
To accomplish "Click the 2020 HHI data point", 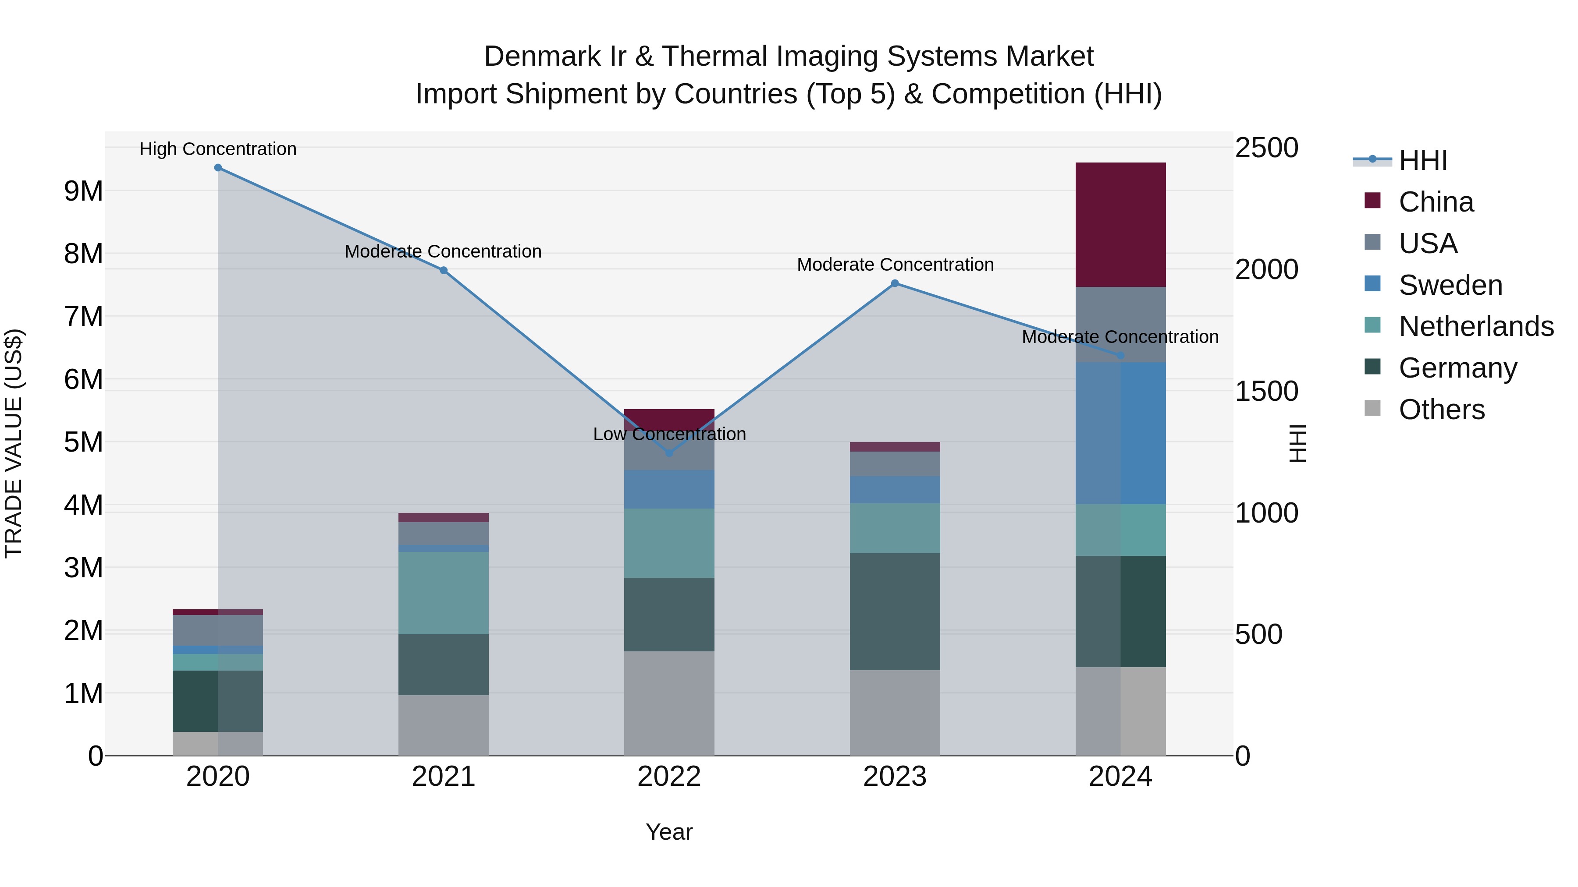I will pos(218,168).
